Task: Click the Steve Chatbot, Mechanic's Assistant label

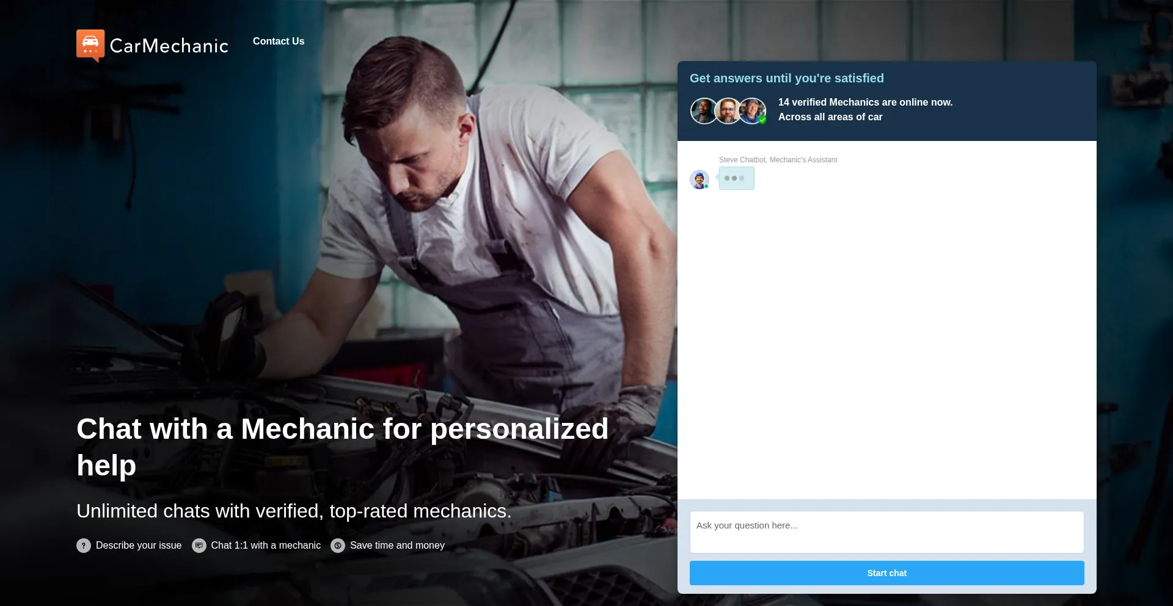Action: (778, 160)
